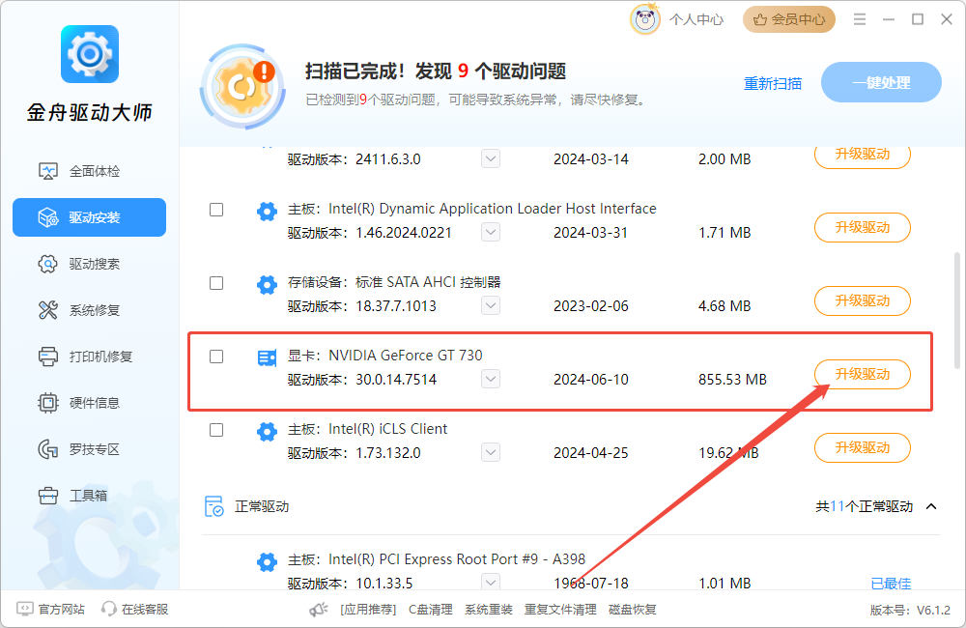Open version dropdown for 1.46.2024.0221

point(491,232)
